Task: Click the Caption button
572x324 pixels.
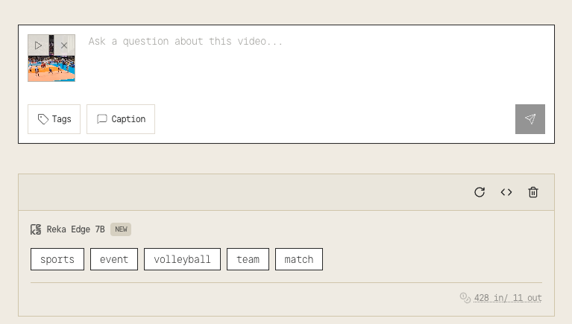Action: pyautogui.click(x=121, y=119)
